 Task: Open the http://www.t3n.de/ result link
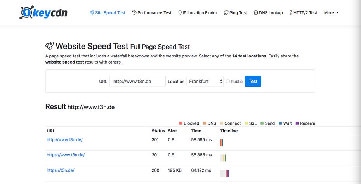pyautogui.click(x=64, y=140)
